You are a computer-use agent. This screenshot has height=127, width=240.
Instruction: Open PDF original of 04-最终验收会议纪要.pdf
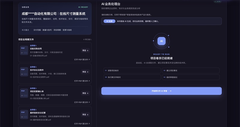82,124
